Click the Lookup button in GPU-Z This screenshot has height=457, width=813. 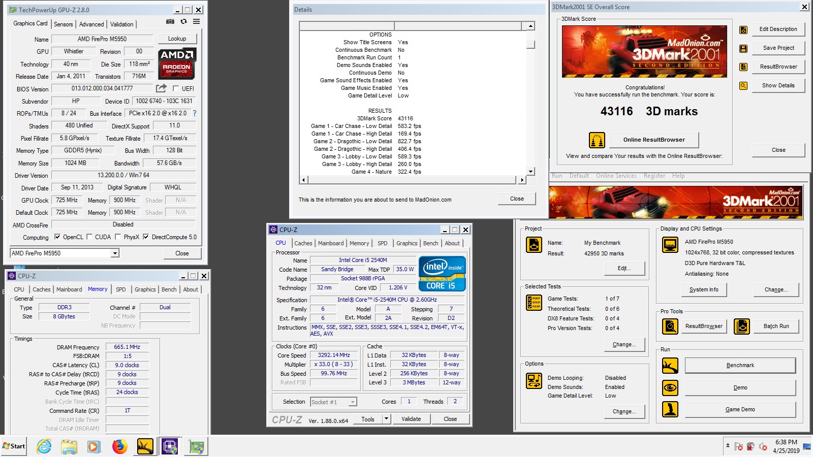point(177,39)
